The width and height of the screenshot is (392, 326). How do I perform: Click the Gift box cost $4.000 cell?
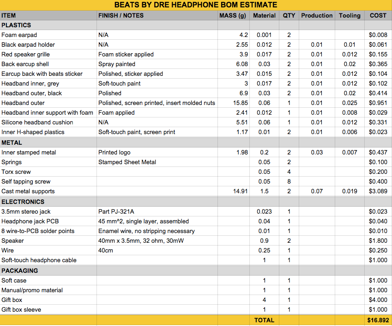point(378,300)
